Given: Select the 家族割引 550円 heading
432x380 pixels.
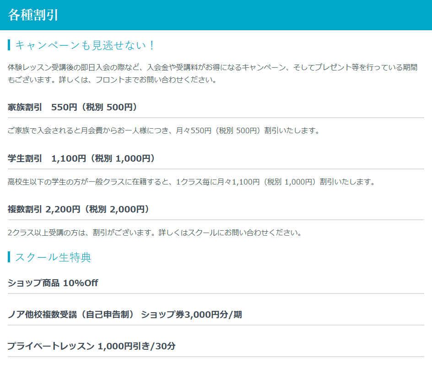Looking at the screenshot, I should (x=73, y=107).
